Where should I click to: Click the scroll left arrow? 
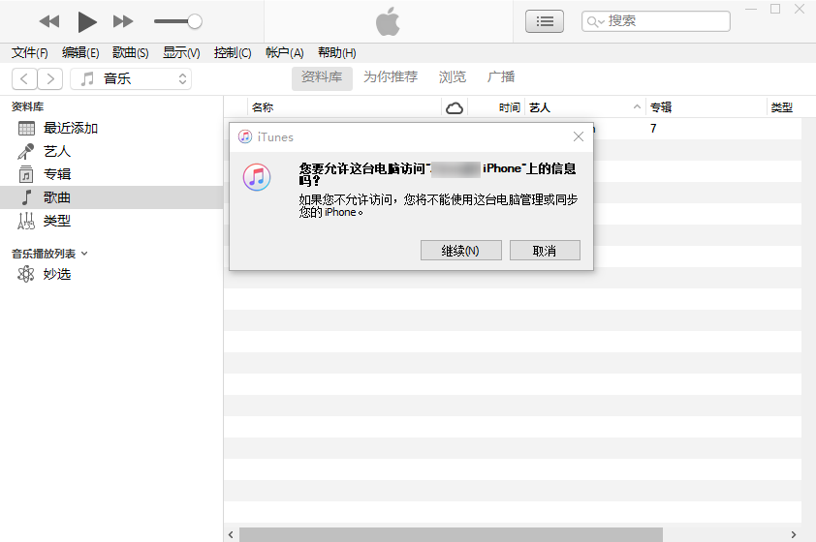coord(231,534)
